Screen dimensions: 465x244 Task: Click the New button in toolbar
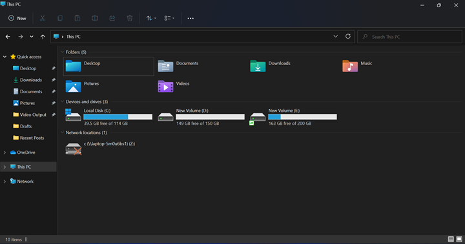tap(17, 18)
